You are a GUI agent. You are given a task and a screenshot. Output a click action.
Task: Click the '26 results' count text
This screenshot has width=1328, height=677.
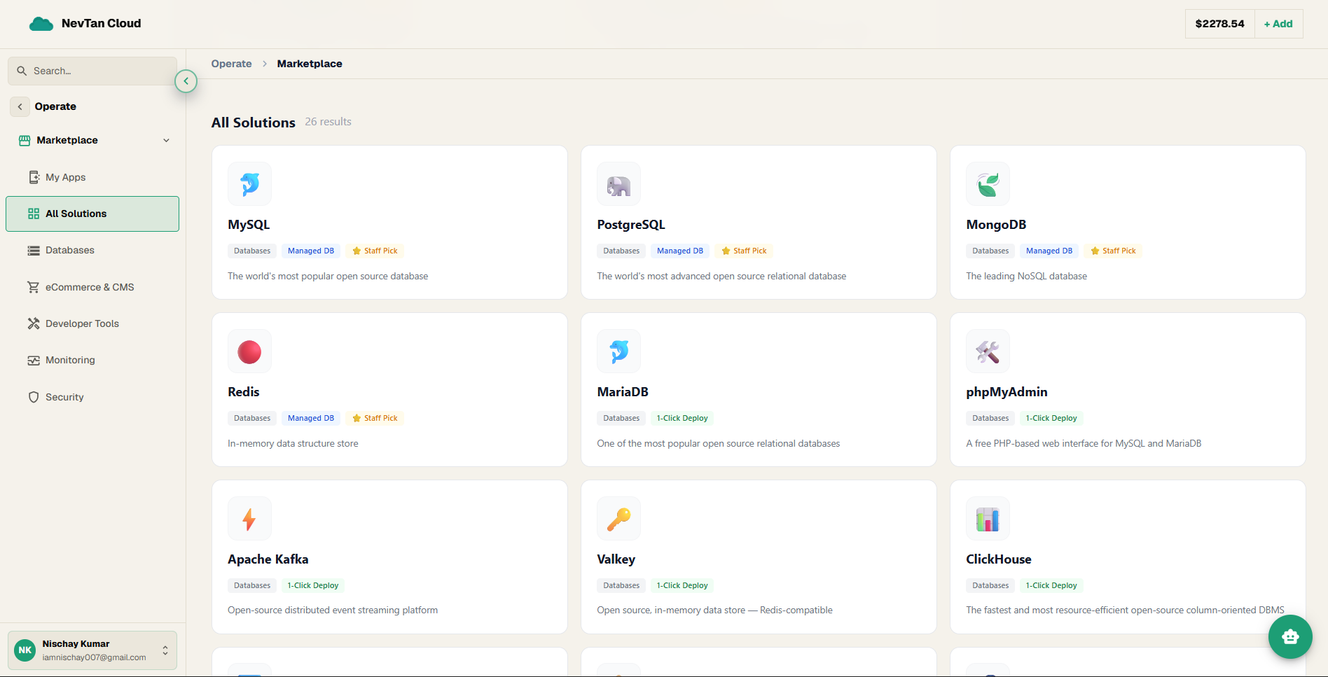(x=328, y=122)
